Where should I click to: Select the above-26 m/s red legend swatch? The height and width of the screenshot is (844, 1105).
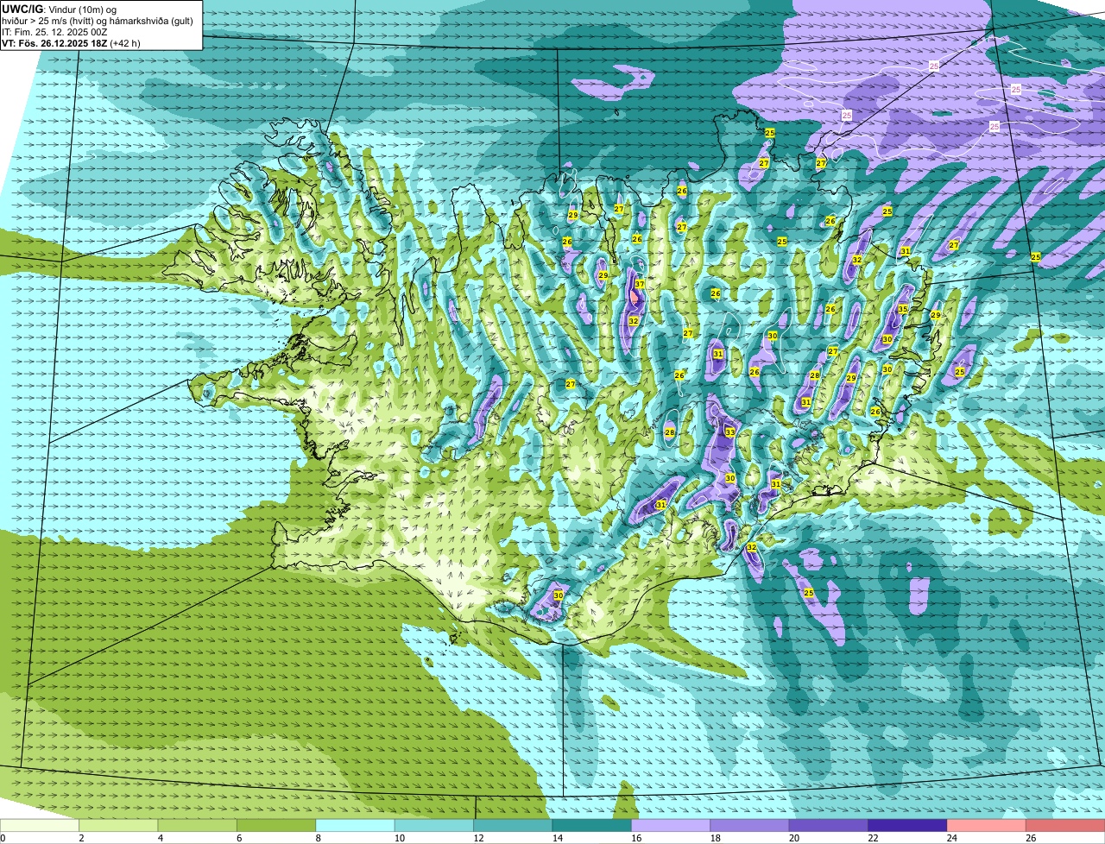(x=1066, y=825)
